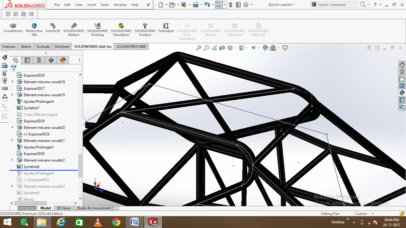Switch to the DisplayManager panel tab

click(62, 60)
